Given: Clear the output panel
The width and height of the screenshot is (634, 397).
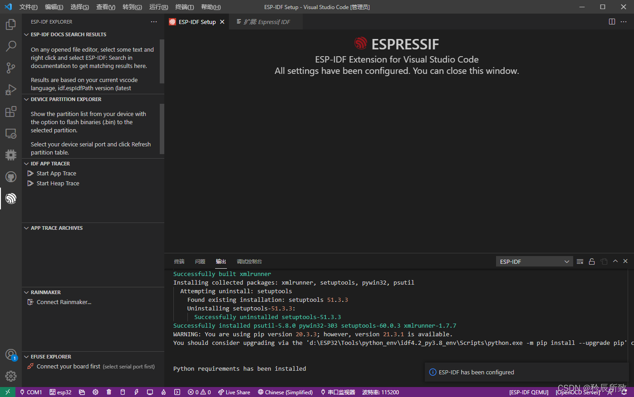Looking at the screenshot, I should [580, 261].
